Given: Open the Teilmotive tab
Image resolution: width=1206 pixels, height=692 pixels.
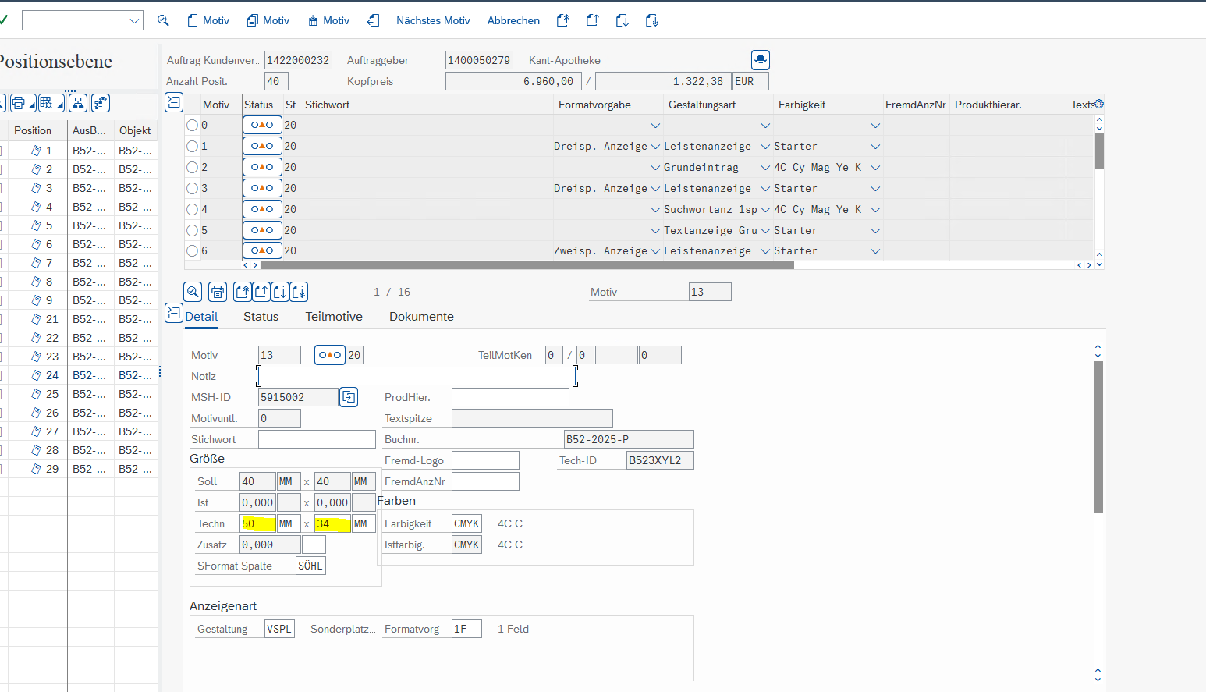Looking at the screenshot, I should click(334, 316).
